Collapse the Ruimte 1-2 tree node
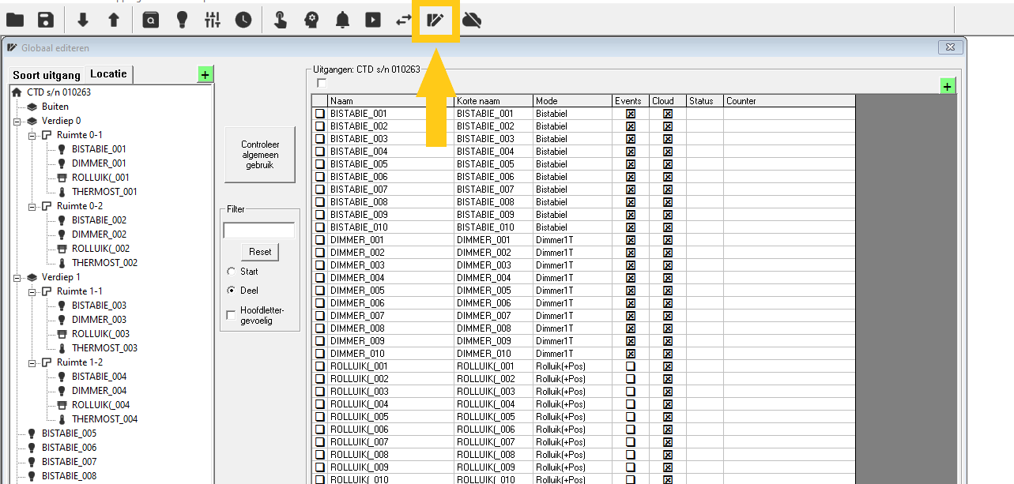Viewport: 1014px width, 484px height. (32, 362)
